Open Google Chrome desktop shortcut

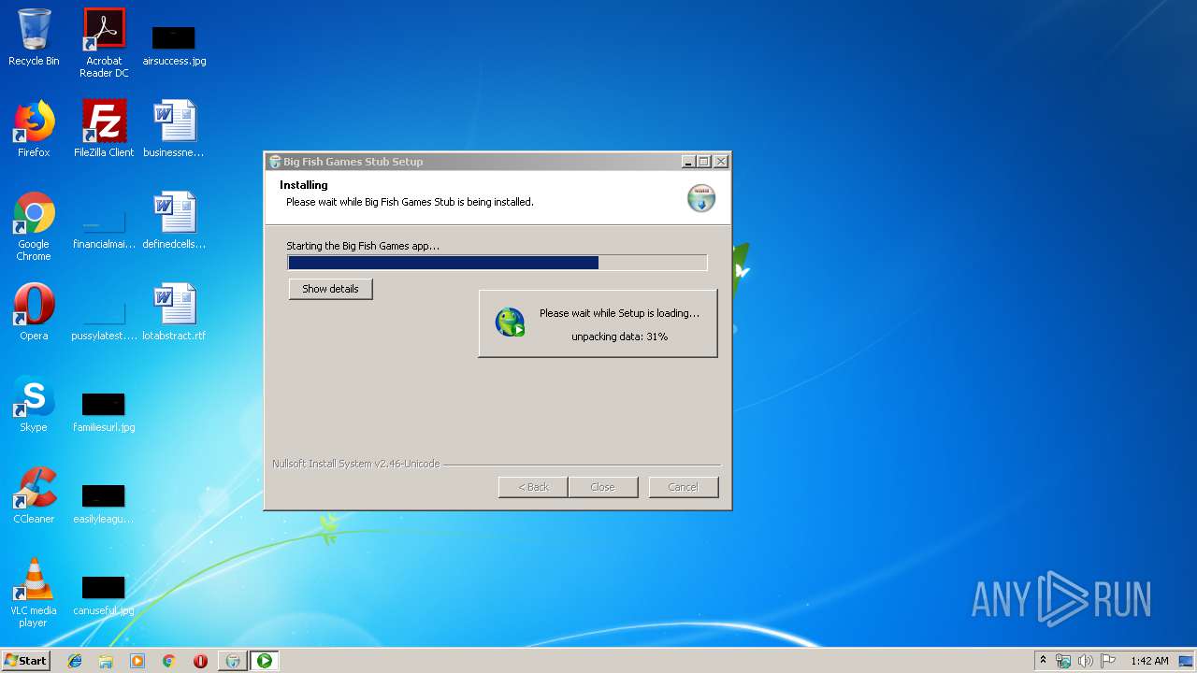tap(34, 226)
